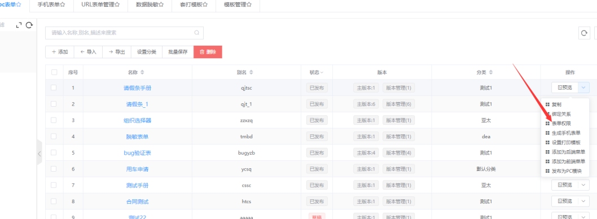Open the 数据脱敏 tab
Viewport: 597px width, 219px height.
point(150,5)
